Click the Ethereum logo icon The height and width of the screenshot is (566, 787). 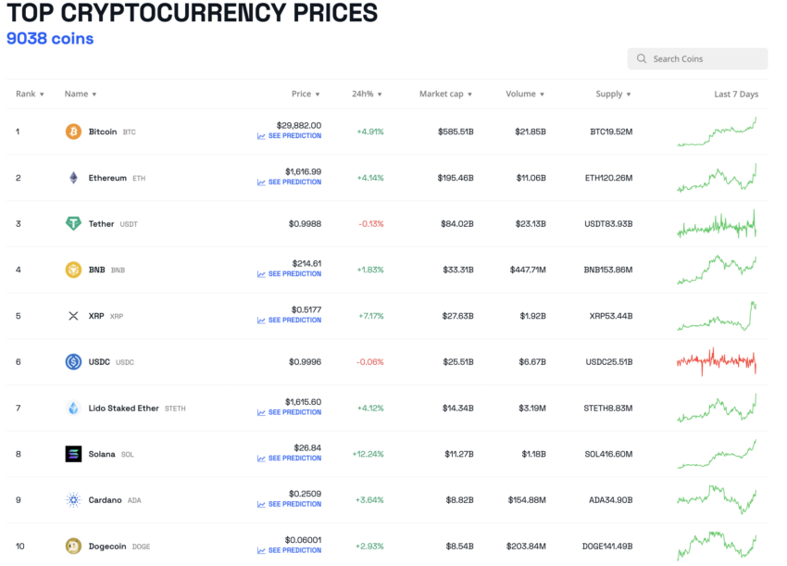(72, 178)
